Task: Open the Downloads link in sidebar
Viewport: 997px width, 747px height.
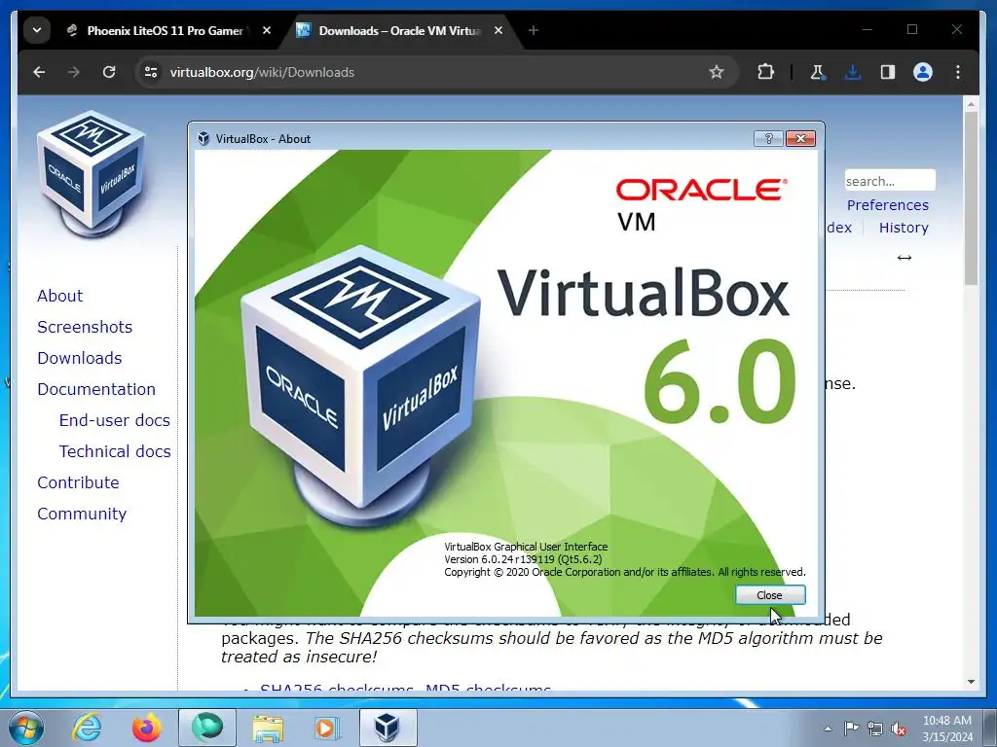Action: 80,358
